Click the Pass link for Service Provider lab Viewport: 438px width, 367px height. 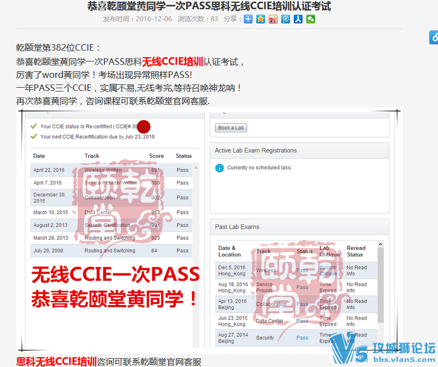302,288
